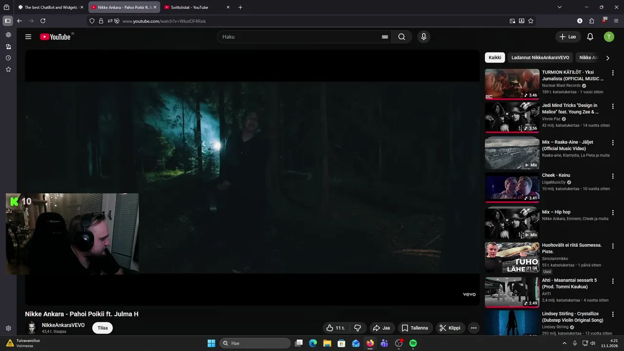Click the Tallenna save button

[x=415, y=328]
